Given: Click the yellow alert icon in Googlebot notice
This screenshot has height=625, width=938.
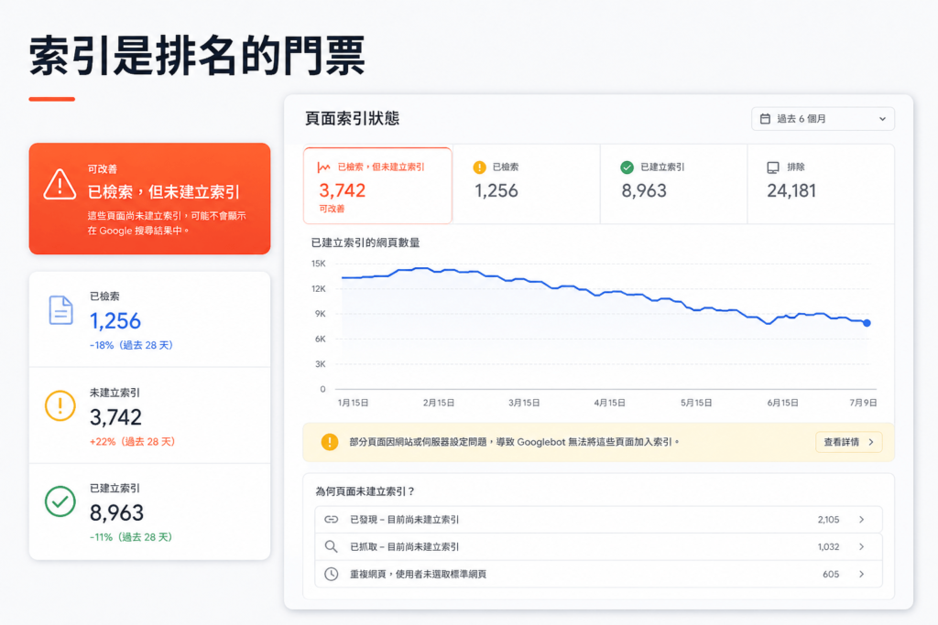Looking at the screenshot, I should coord(330,442).
